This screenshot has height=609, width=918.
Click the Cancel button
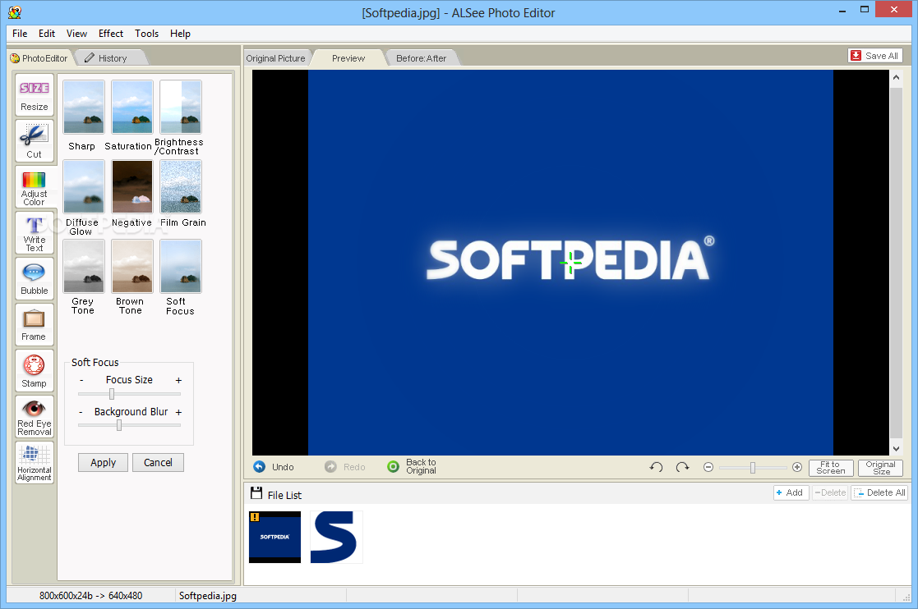pyautogui.click(x=158, y=462)
